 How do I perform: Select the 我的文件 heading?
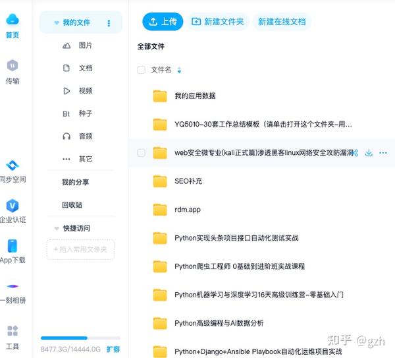point(76,22)
